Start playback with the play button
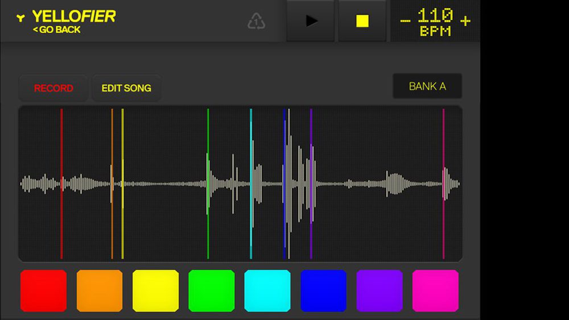 point(311,20)
